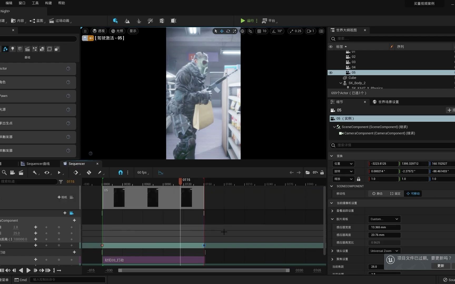Image resolution: width=455 pixels, height=284 pixels.
Task: Click the Sequencer horizontal range scrollbar
Action: click(204, 270)
